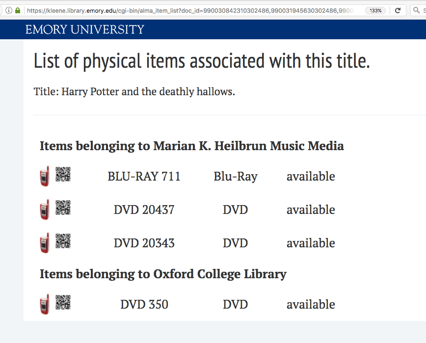The width and height of the screenshot is (426, 343).
Task: Click the DVD 350 call number
Action: pyautogui.click(x=144, y=304)
